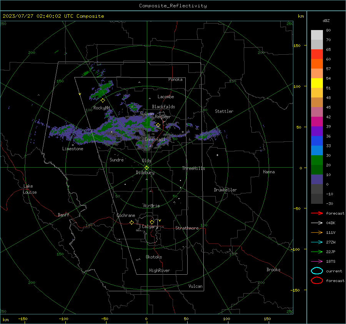Screen dimensions: 346x324
Task: Click the Cochrane town label
Action: [126, 215]
